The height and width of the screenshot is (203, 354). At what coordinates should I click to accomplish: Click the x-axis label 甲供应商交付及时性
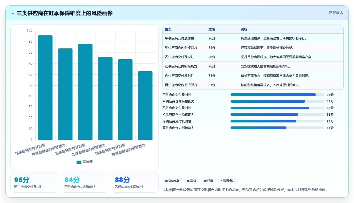tap(30, 149)
